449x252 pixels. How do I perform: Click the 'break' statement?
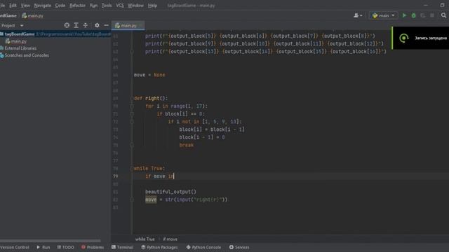click(187, 145)
